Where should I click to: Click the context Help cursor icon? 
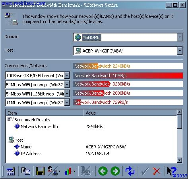tap(172, 171)
